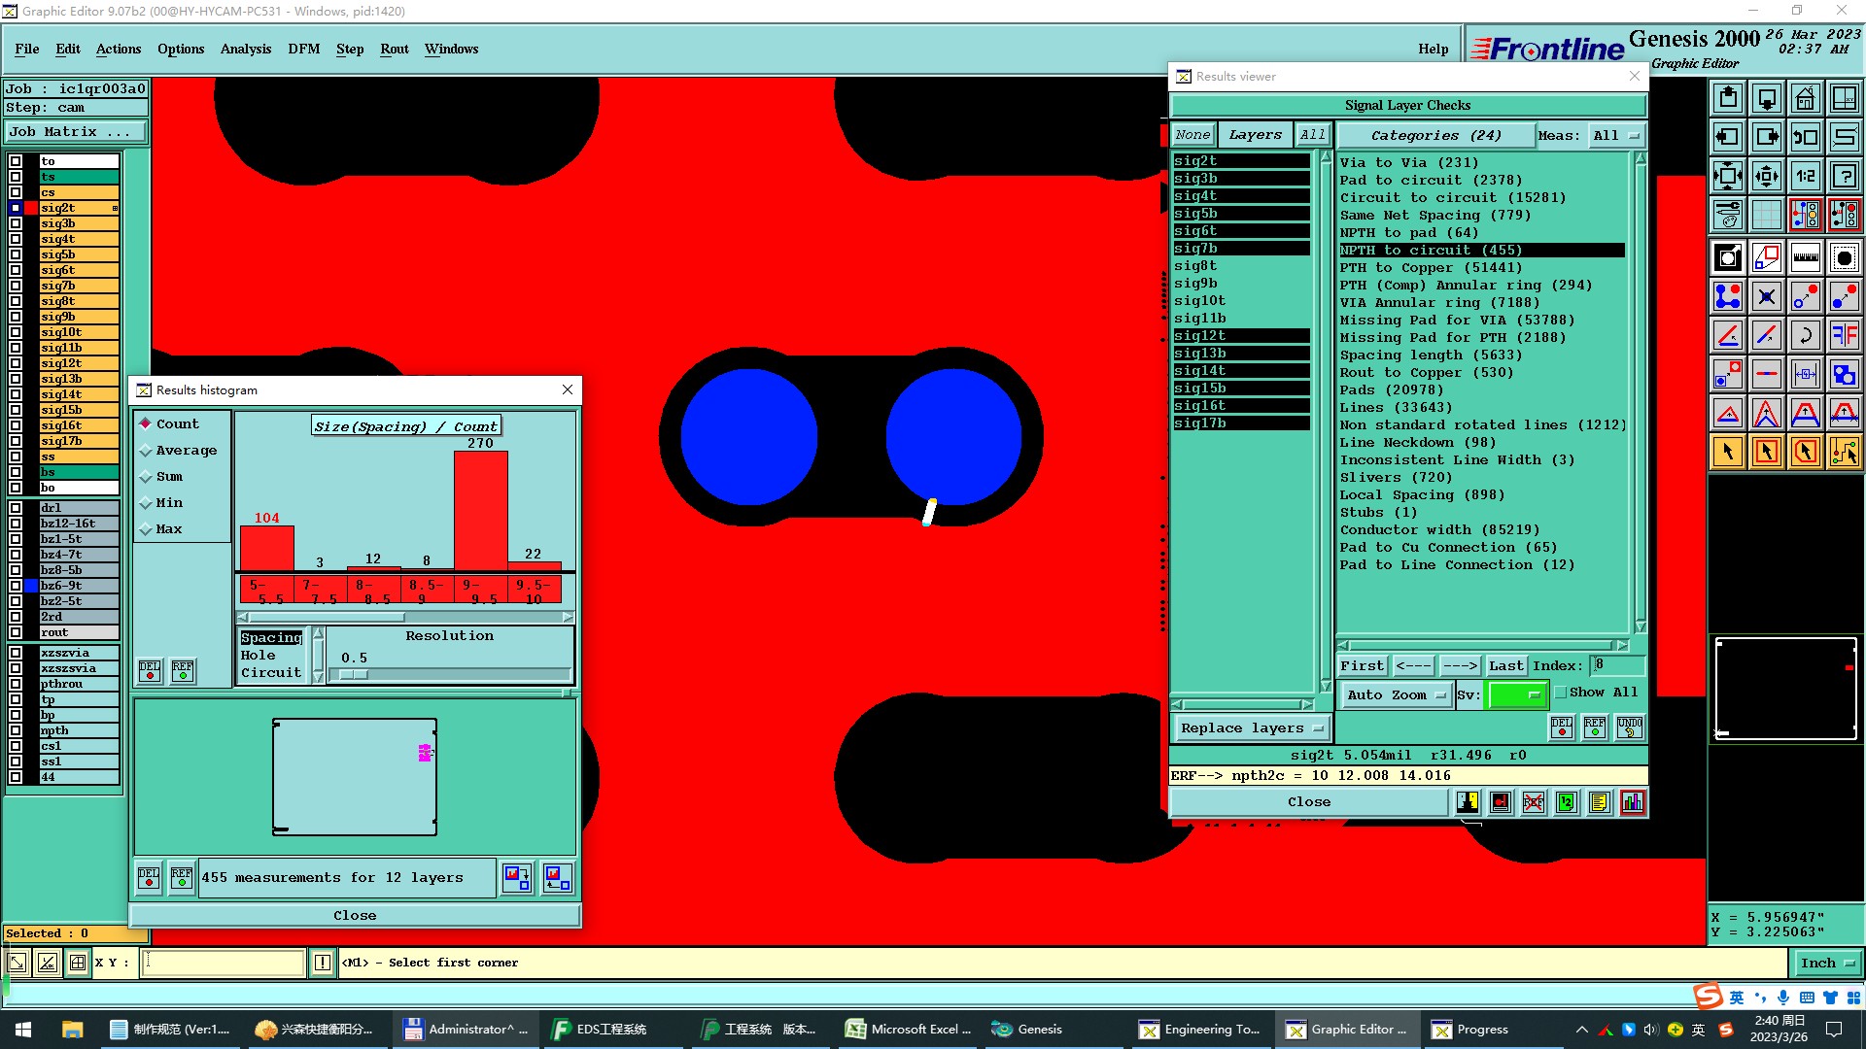Close the Results histogram via Close button

click(x=355, y=916)
